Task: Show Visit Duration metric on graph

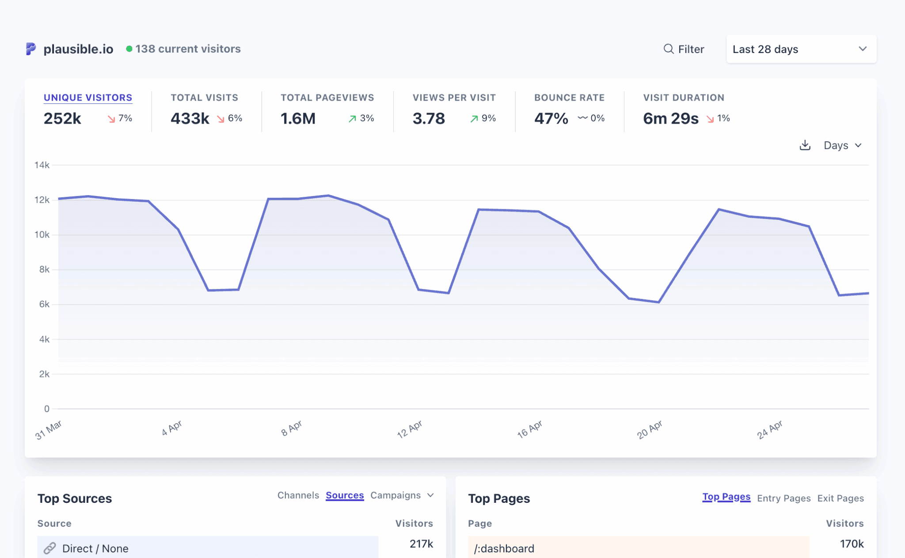Action: 683,98
